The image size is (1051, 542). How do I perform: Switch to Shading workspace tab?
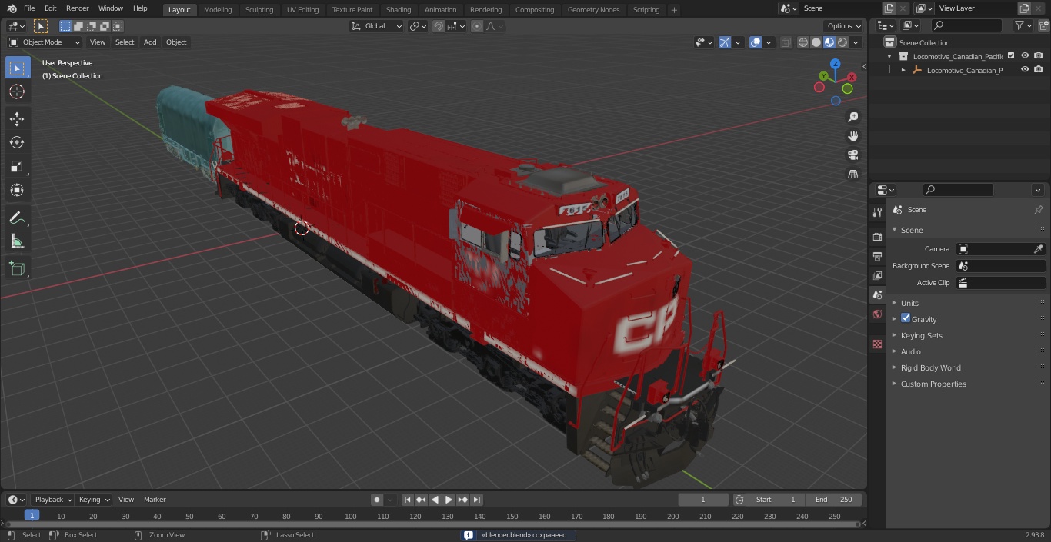click(x=399, y=10)
